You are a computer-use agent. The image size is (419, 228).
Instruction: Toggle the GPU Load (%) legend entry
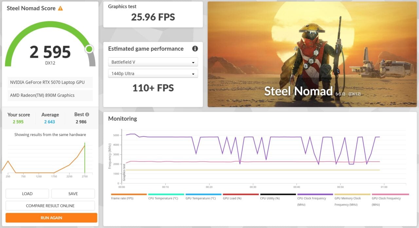point(241,197)
